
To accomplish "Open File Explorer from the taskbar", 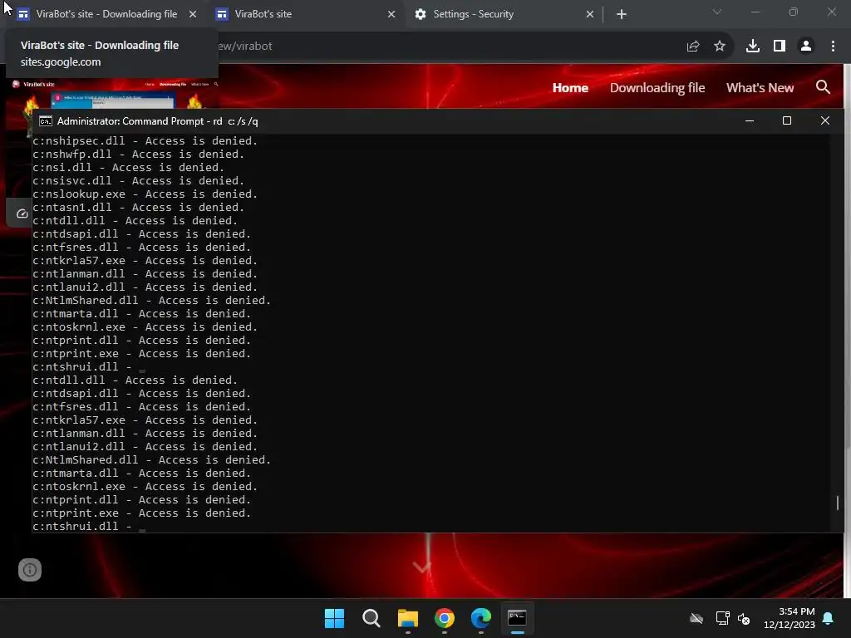I will 407,618.
